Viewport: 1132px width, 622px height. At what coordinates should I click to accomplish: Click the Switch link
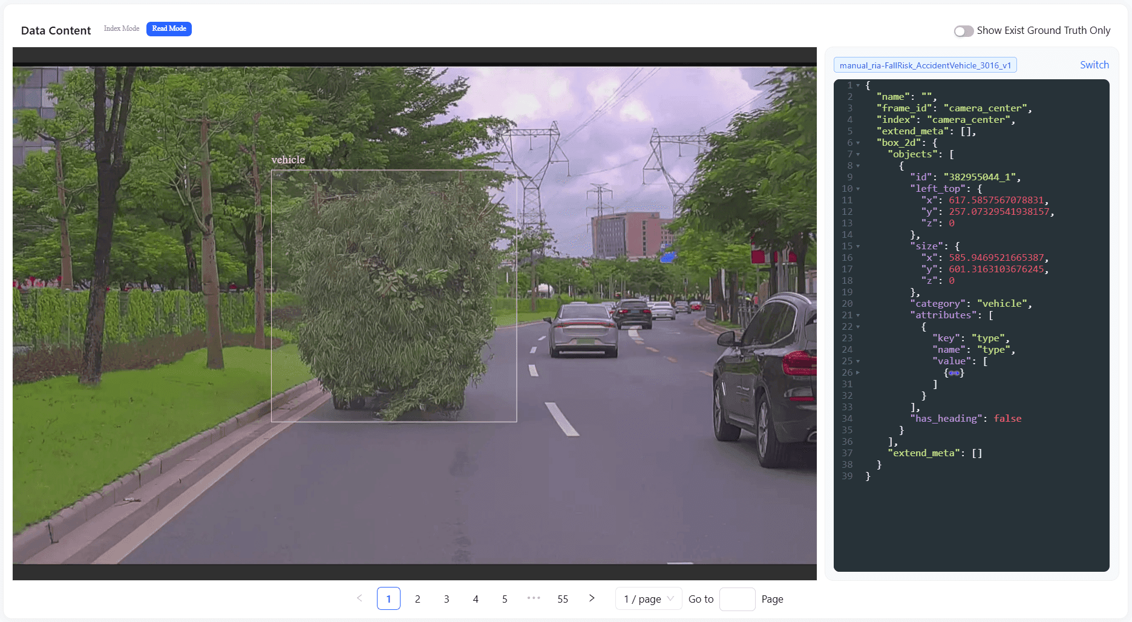[1094, 65]
